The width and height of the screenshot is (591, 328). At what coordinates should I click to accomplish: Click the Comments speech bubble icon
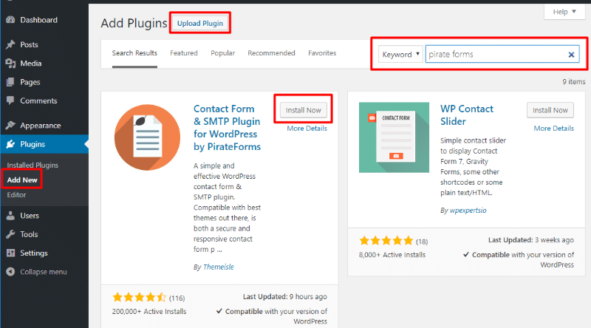click(10, 100)
